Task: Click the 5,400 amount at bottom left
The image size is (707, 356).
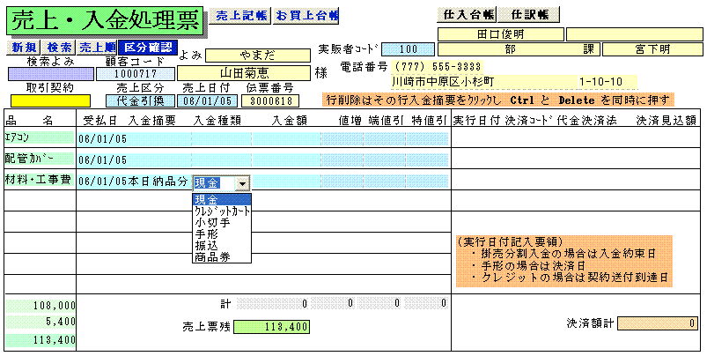Action: point(41,322)
